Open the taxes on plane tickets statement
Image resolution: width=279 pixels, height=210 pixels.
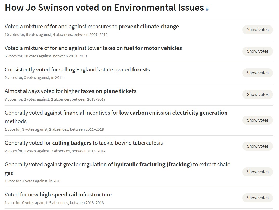[x=71, y=91]
